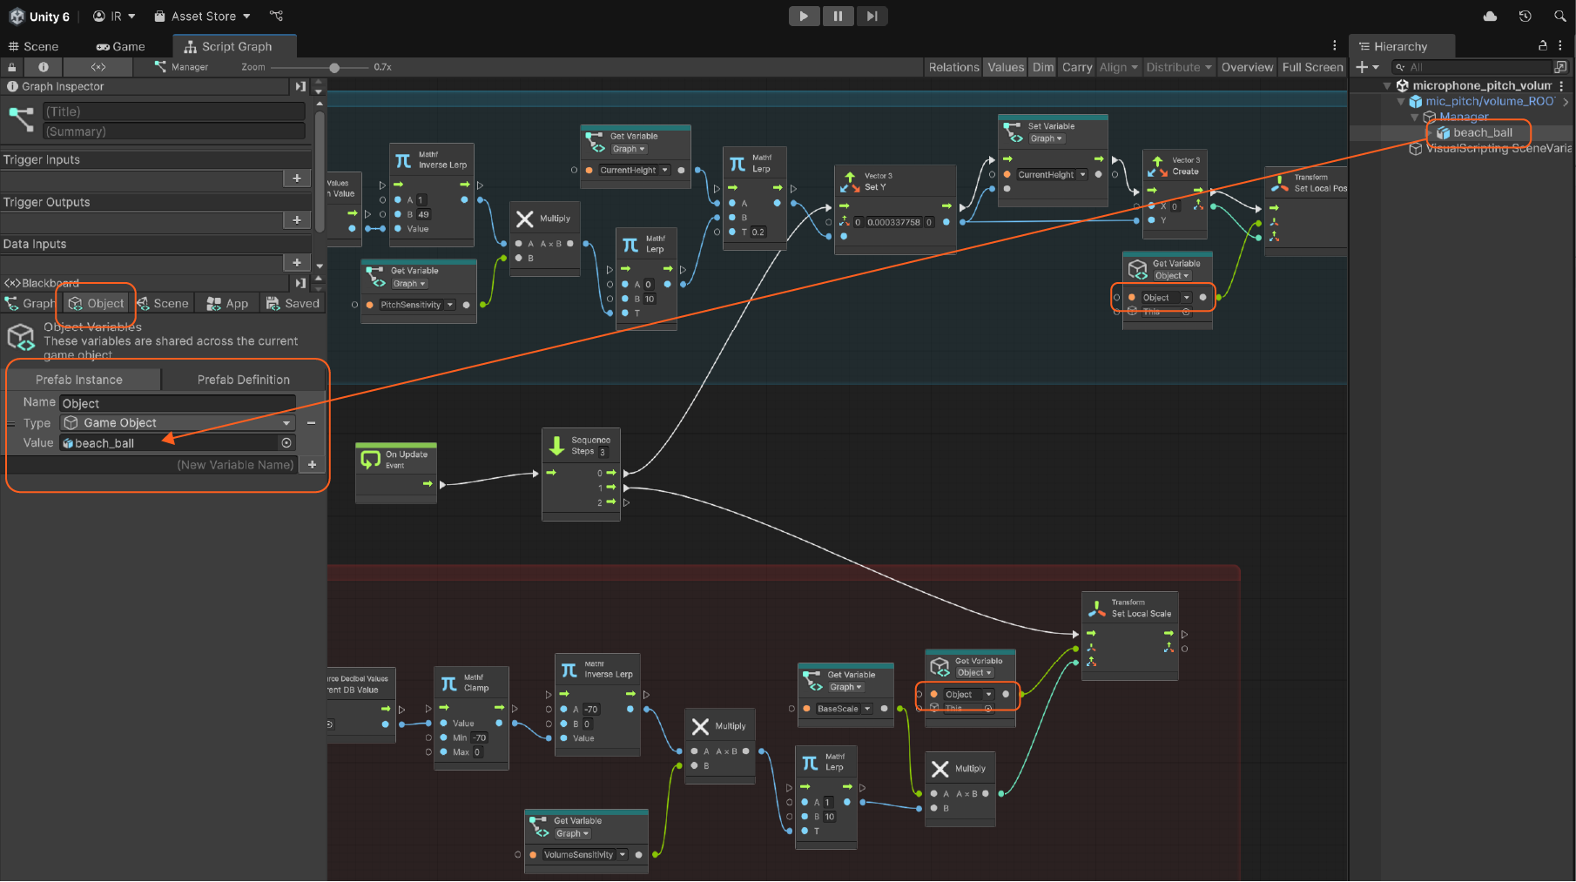
Task: Click the search magnifier icon at top right
Action: pyautogui.click(x=1559, y=16)
